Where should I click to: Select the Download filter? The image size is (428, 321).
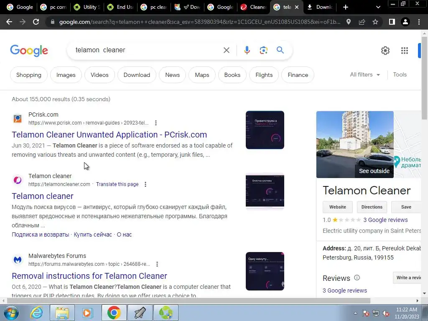pyautogui.click(x=137, y=75)
